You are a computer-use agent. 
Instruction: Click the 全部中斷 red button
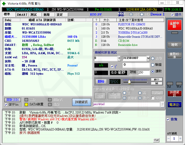coord(175,25)
